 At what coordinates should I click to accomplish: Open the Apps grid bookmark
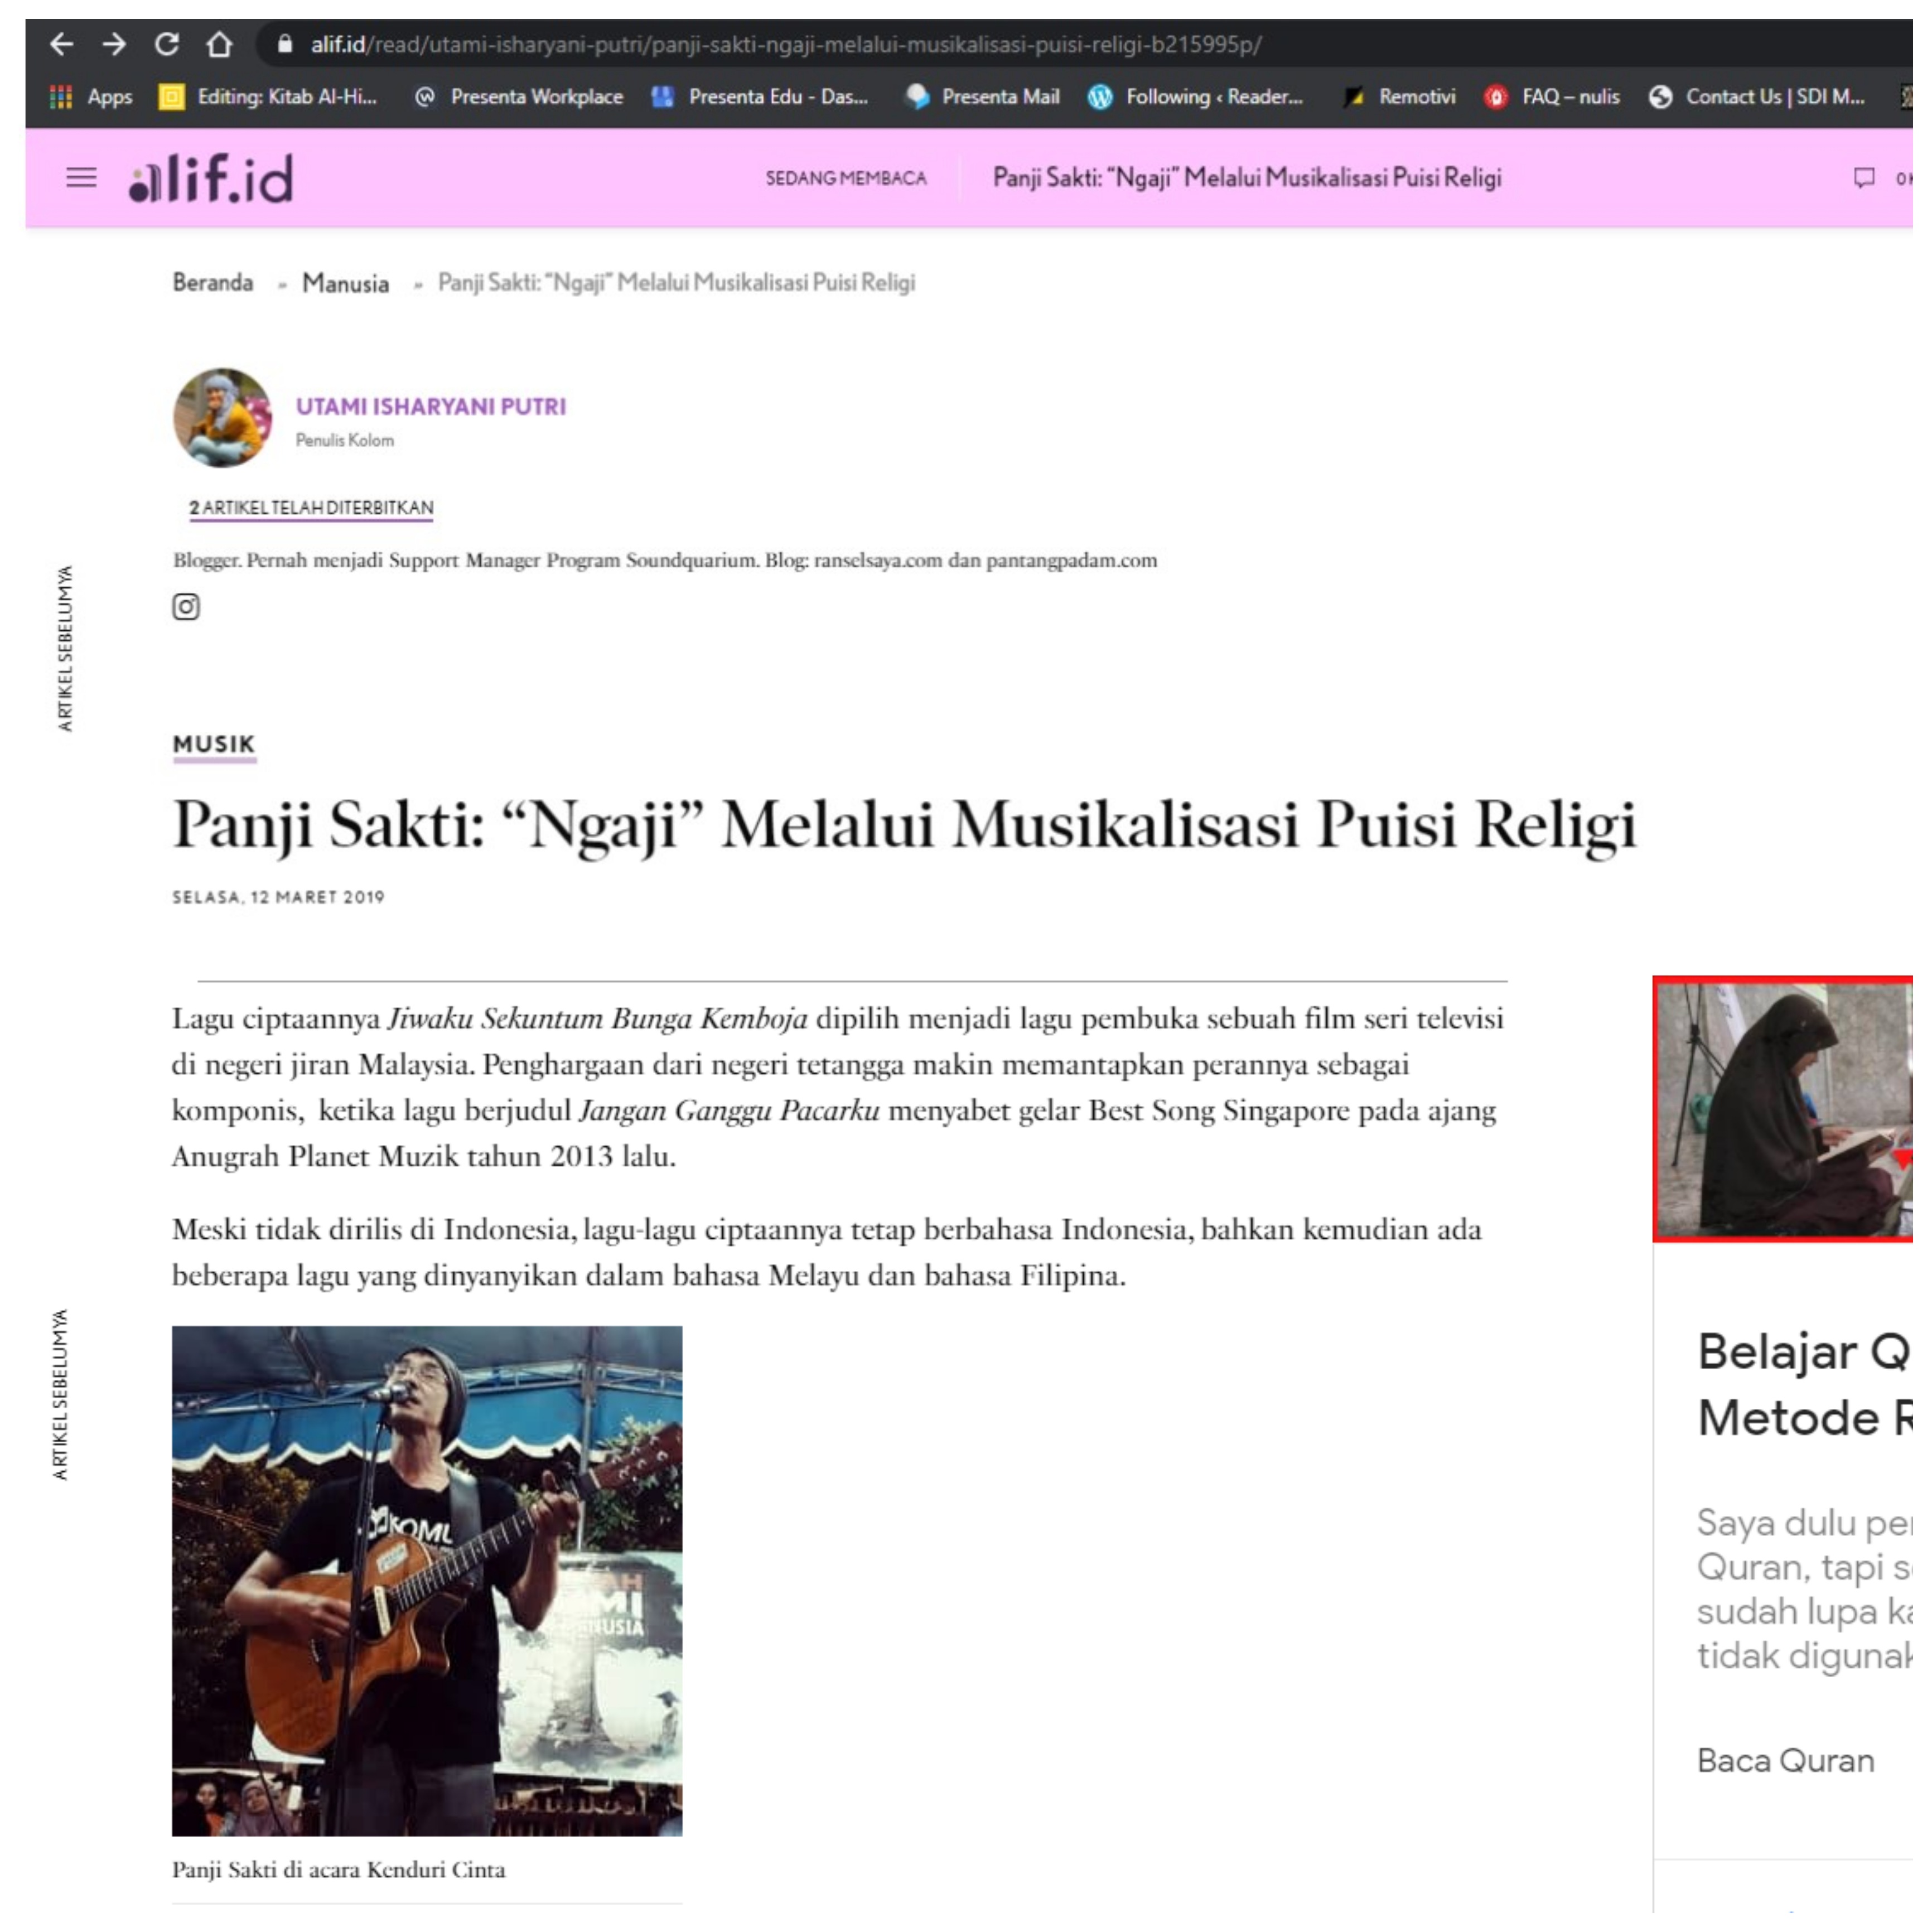[91, 97]
